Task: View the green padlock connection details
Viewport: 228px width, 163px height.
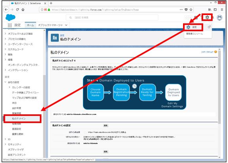Action: tap(49, 9)
